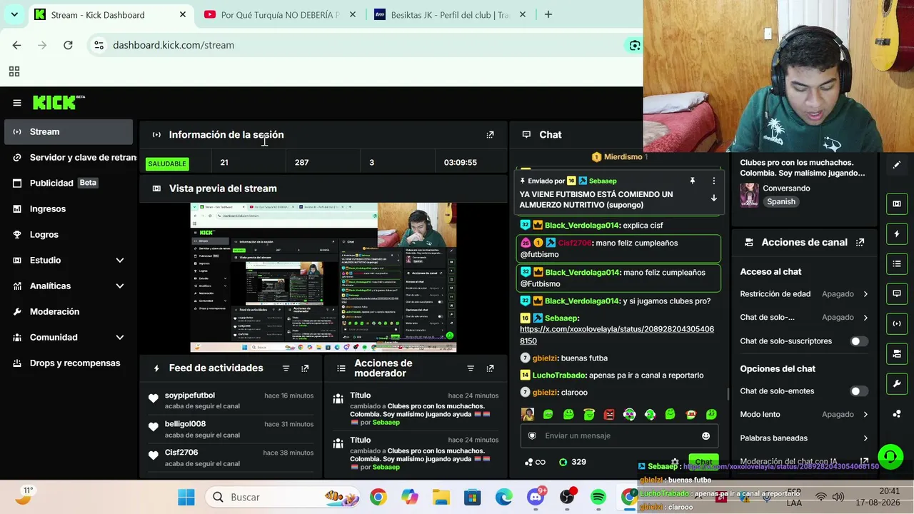Toggle the list widget icon in side rail
This screenshot has width=914, height=514.
coord(897,264)
